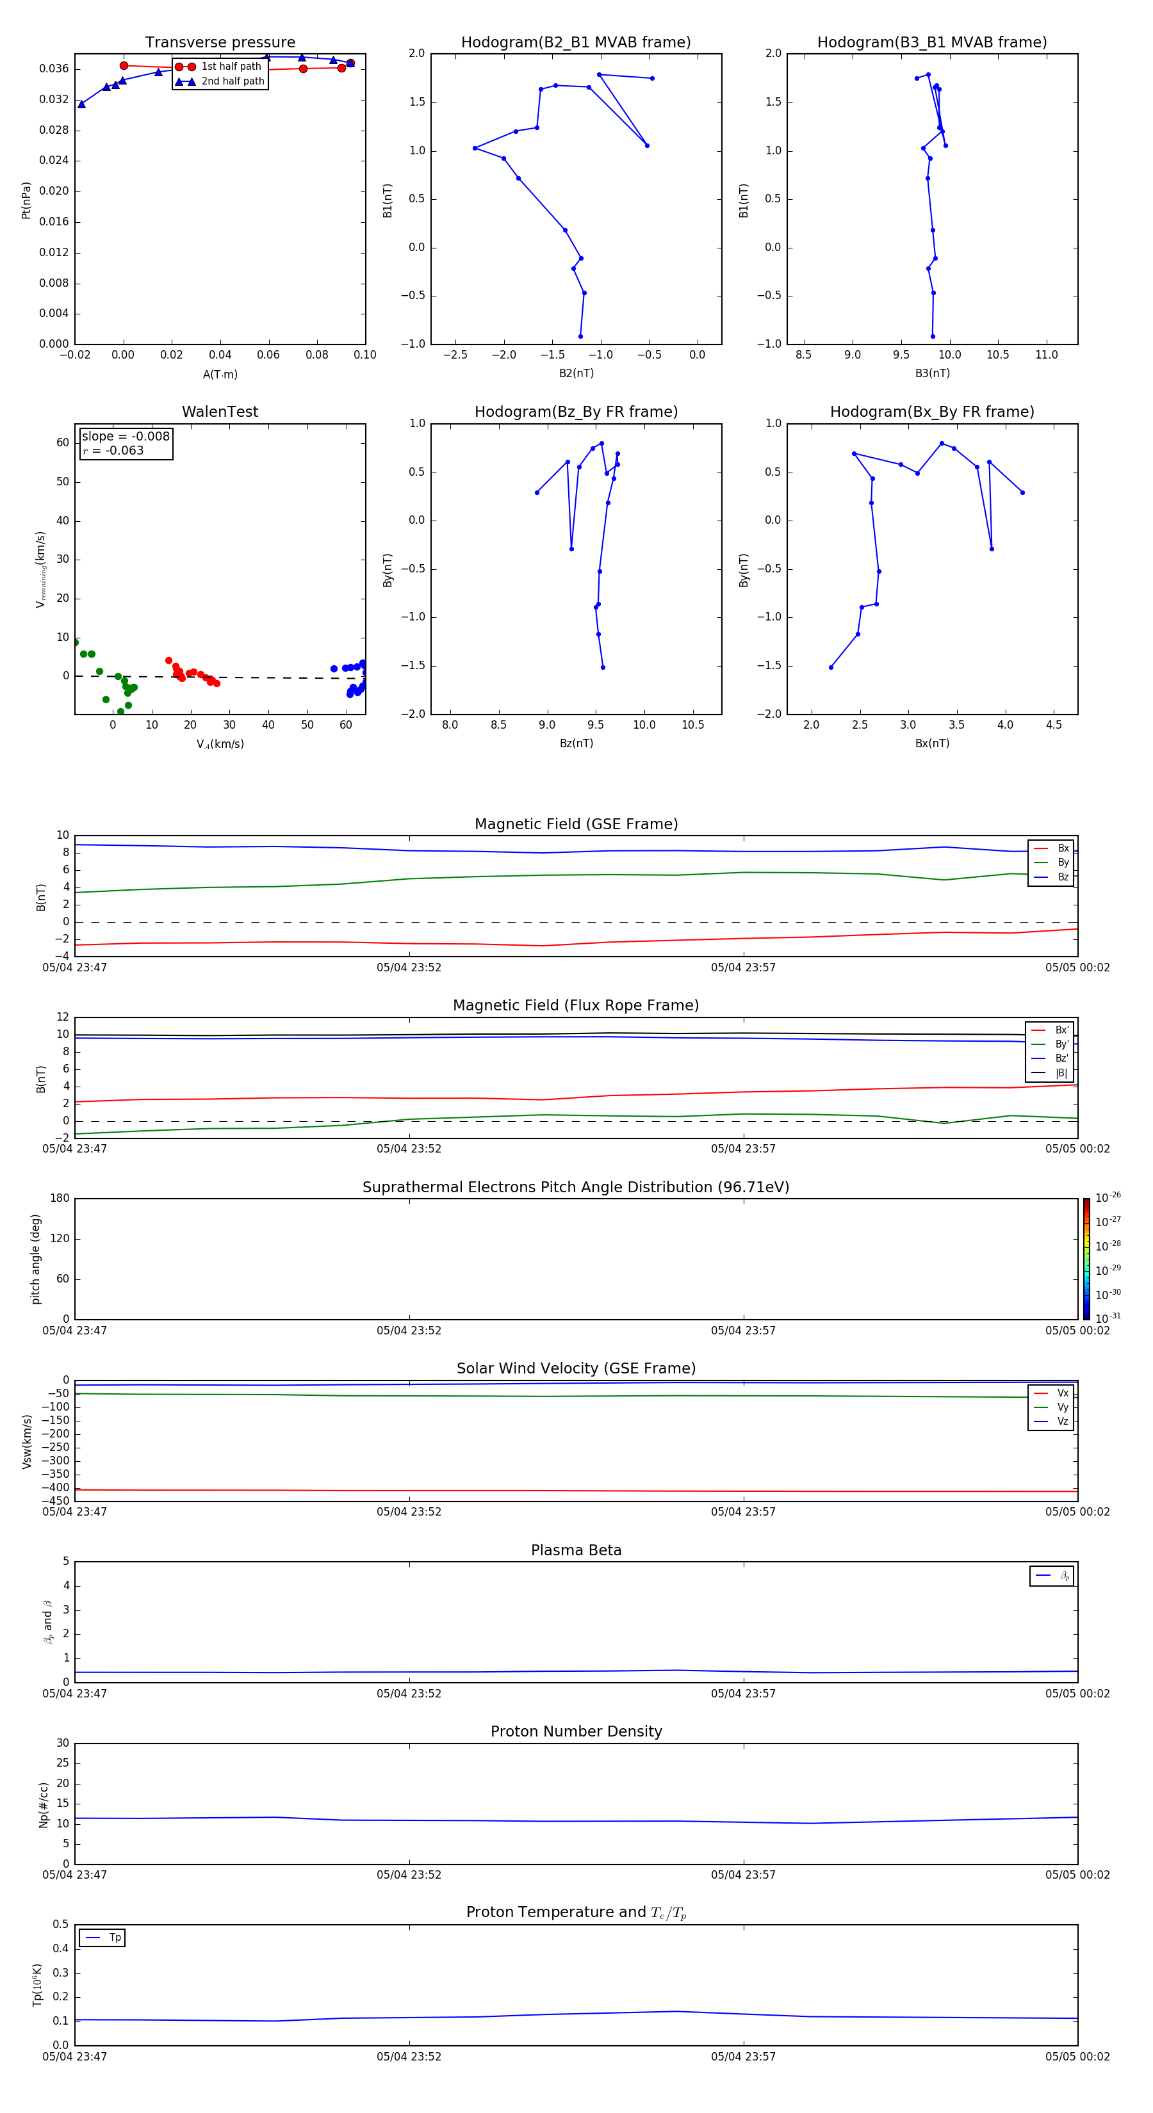The image size is (1153, 2113).
Task: Click the 'βp and β' y-axis label
Action: 47,1622
